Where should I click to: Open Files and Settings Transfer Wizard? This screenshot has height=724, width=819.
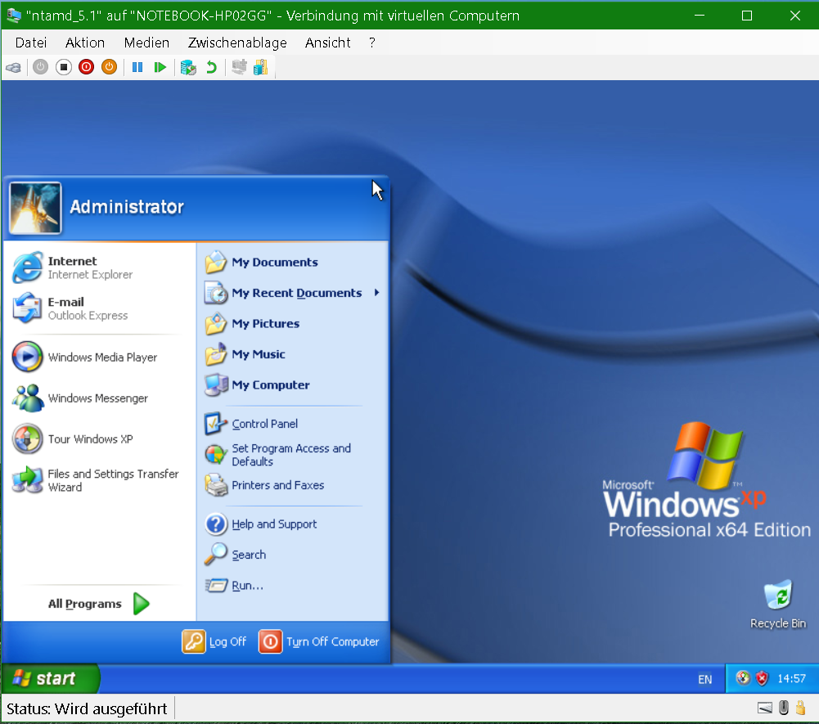coord(98,480)
